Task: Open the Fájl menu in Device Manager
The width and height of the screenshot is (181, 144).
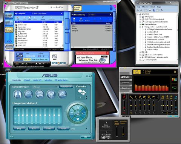Action: (139, 7)
